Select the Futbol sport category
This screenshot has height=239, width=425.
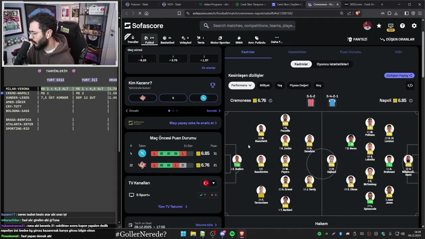click(150, 40)
